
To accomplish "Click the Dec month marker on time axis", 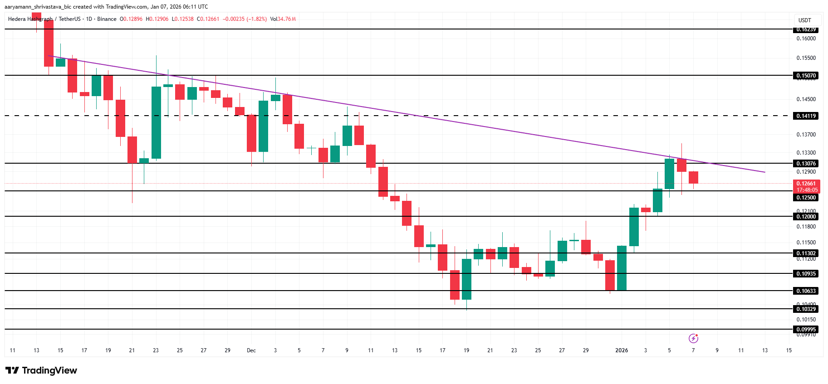I will [251, 350].
